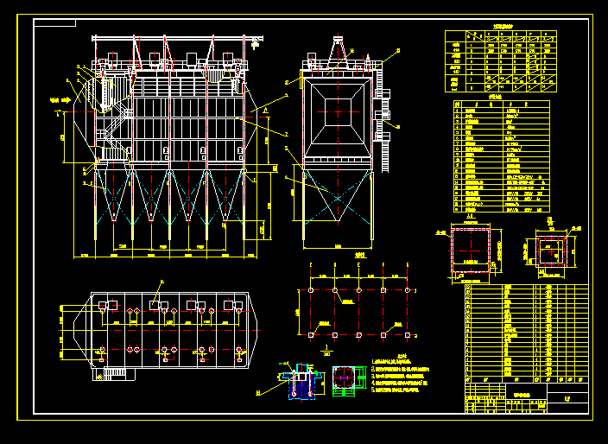Pick the hoist trolley at the top beam's right end
Image resolution: width=608 pixels, height=444 pixels.
(x=255, y=42)
